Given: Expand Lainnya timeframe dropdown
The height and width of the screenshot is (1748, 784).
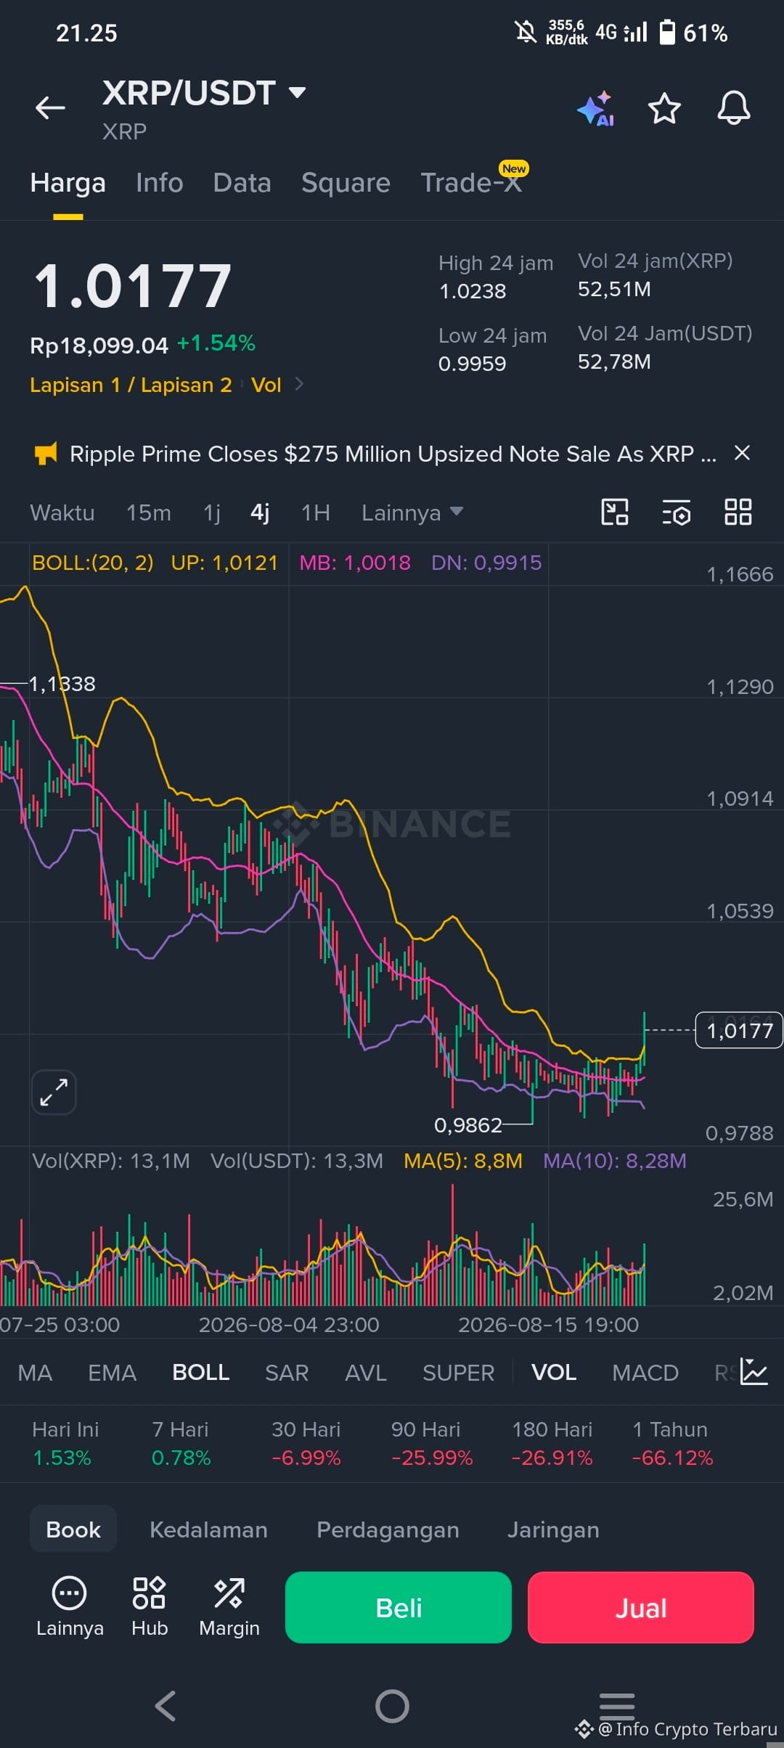Looking at the screenshot, I should [412, 512].
